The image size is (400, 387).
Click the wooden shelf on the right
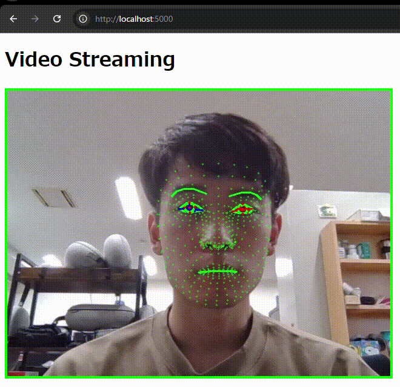364,266
